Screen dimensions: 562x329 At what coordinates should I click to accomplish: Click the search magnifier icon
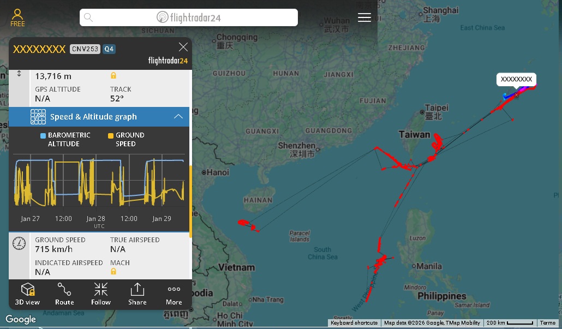click(x=88, y=17)
